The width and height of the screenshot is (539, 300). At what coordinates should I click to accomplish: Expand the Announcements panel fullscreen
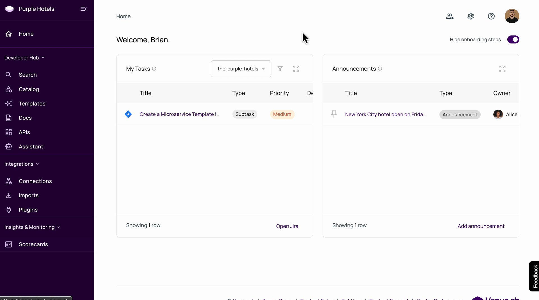point(502,69)
